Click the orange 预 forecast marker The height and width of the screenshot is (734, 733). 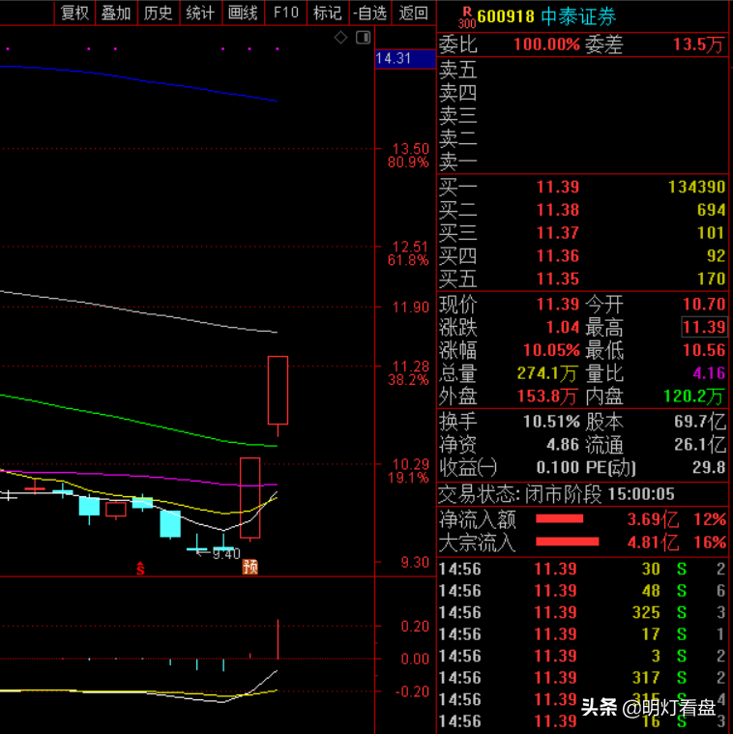(x=250, y=567)
